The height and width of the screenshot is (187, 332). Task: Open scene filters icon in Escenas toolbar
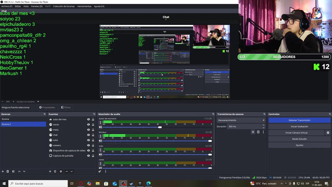coord(13,171)
